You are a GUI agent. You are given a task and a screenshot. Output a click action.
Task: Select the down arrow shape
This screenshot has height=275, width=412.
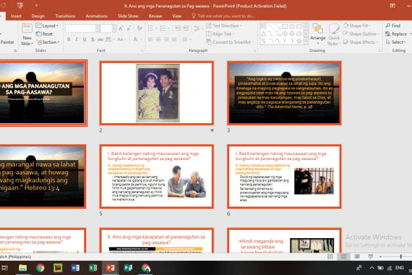click(x=292, y=34)
